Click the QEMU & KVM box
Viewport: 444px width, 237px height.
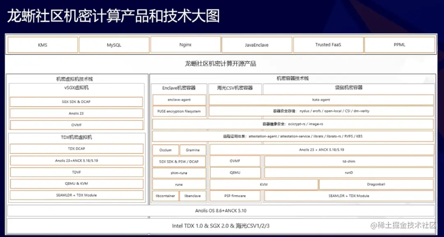tap(76, 184)
